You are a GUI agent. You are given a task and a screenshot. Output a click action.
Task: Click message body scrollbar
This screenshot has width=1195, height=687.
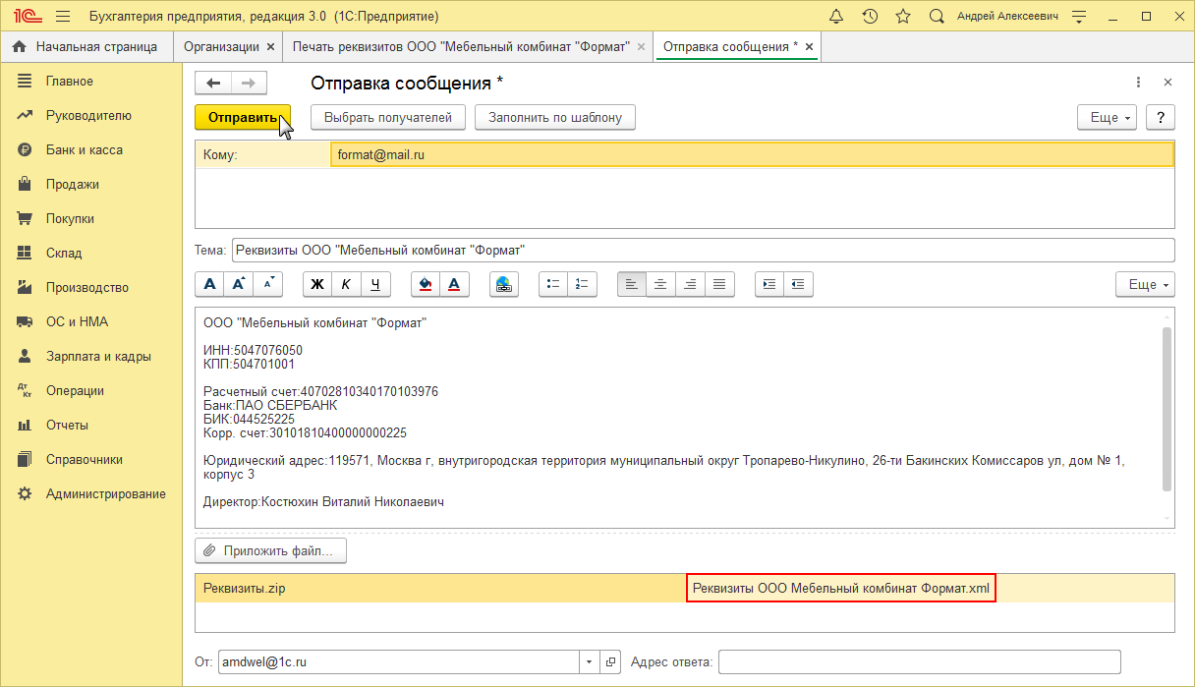(x=1167, y=408)
